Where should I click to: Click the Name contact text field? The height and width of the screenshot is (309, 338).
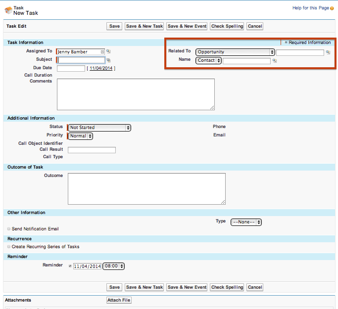click(246, 61)
